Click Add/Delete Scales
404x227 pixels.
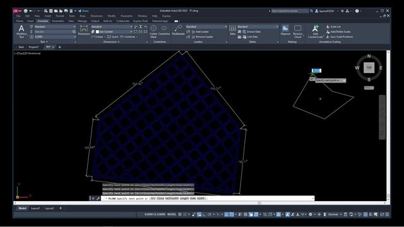click(338, 32)
